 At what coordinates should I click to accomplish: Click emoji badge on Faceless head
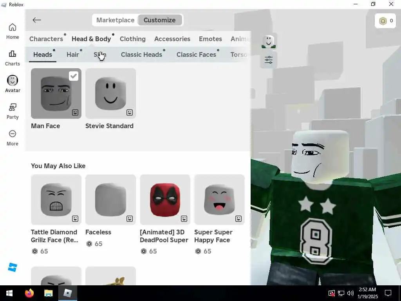(x=130, y=219)
